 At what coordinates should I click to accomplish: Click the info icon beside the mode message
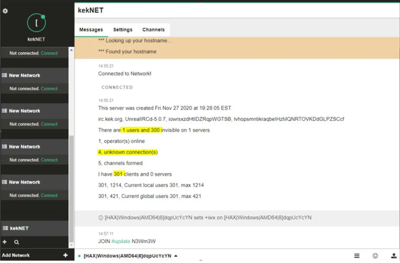(x=101, y=217)
